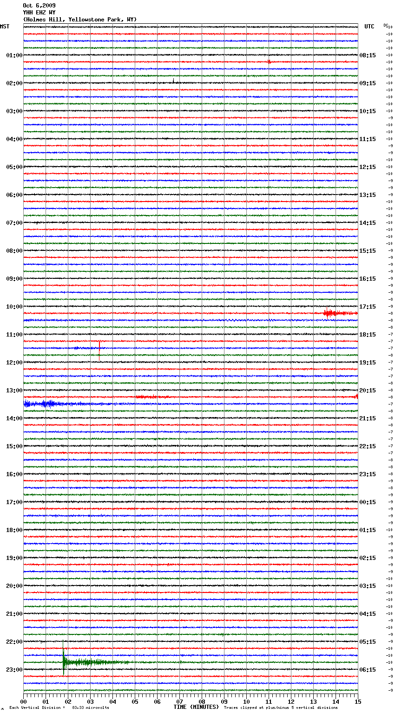
Task: Click the 08 minute tick label
Action: [x=202, y=702]
